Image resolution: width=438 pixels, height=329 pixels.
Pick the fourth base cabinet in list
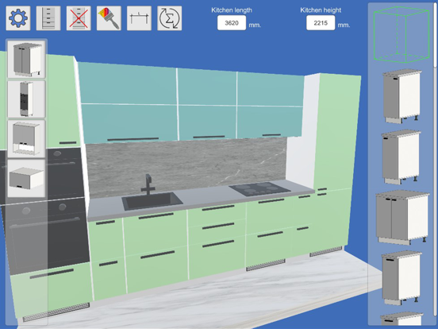point(401,277)
